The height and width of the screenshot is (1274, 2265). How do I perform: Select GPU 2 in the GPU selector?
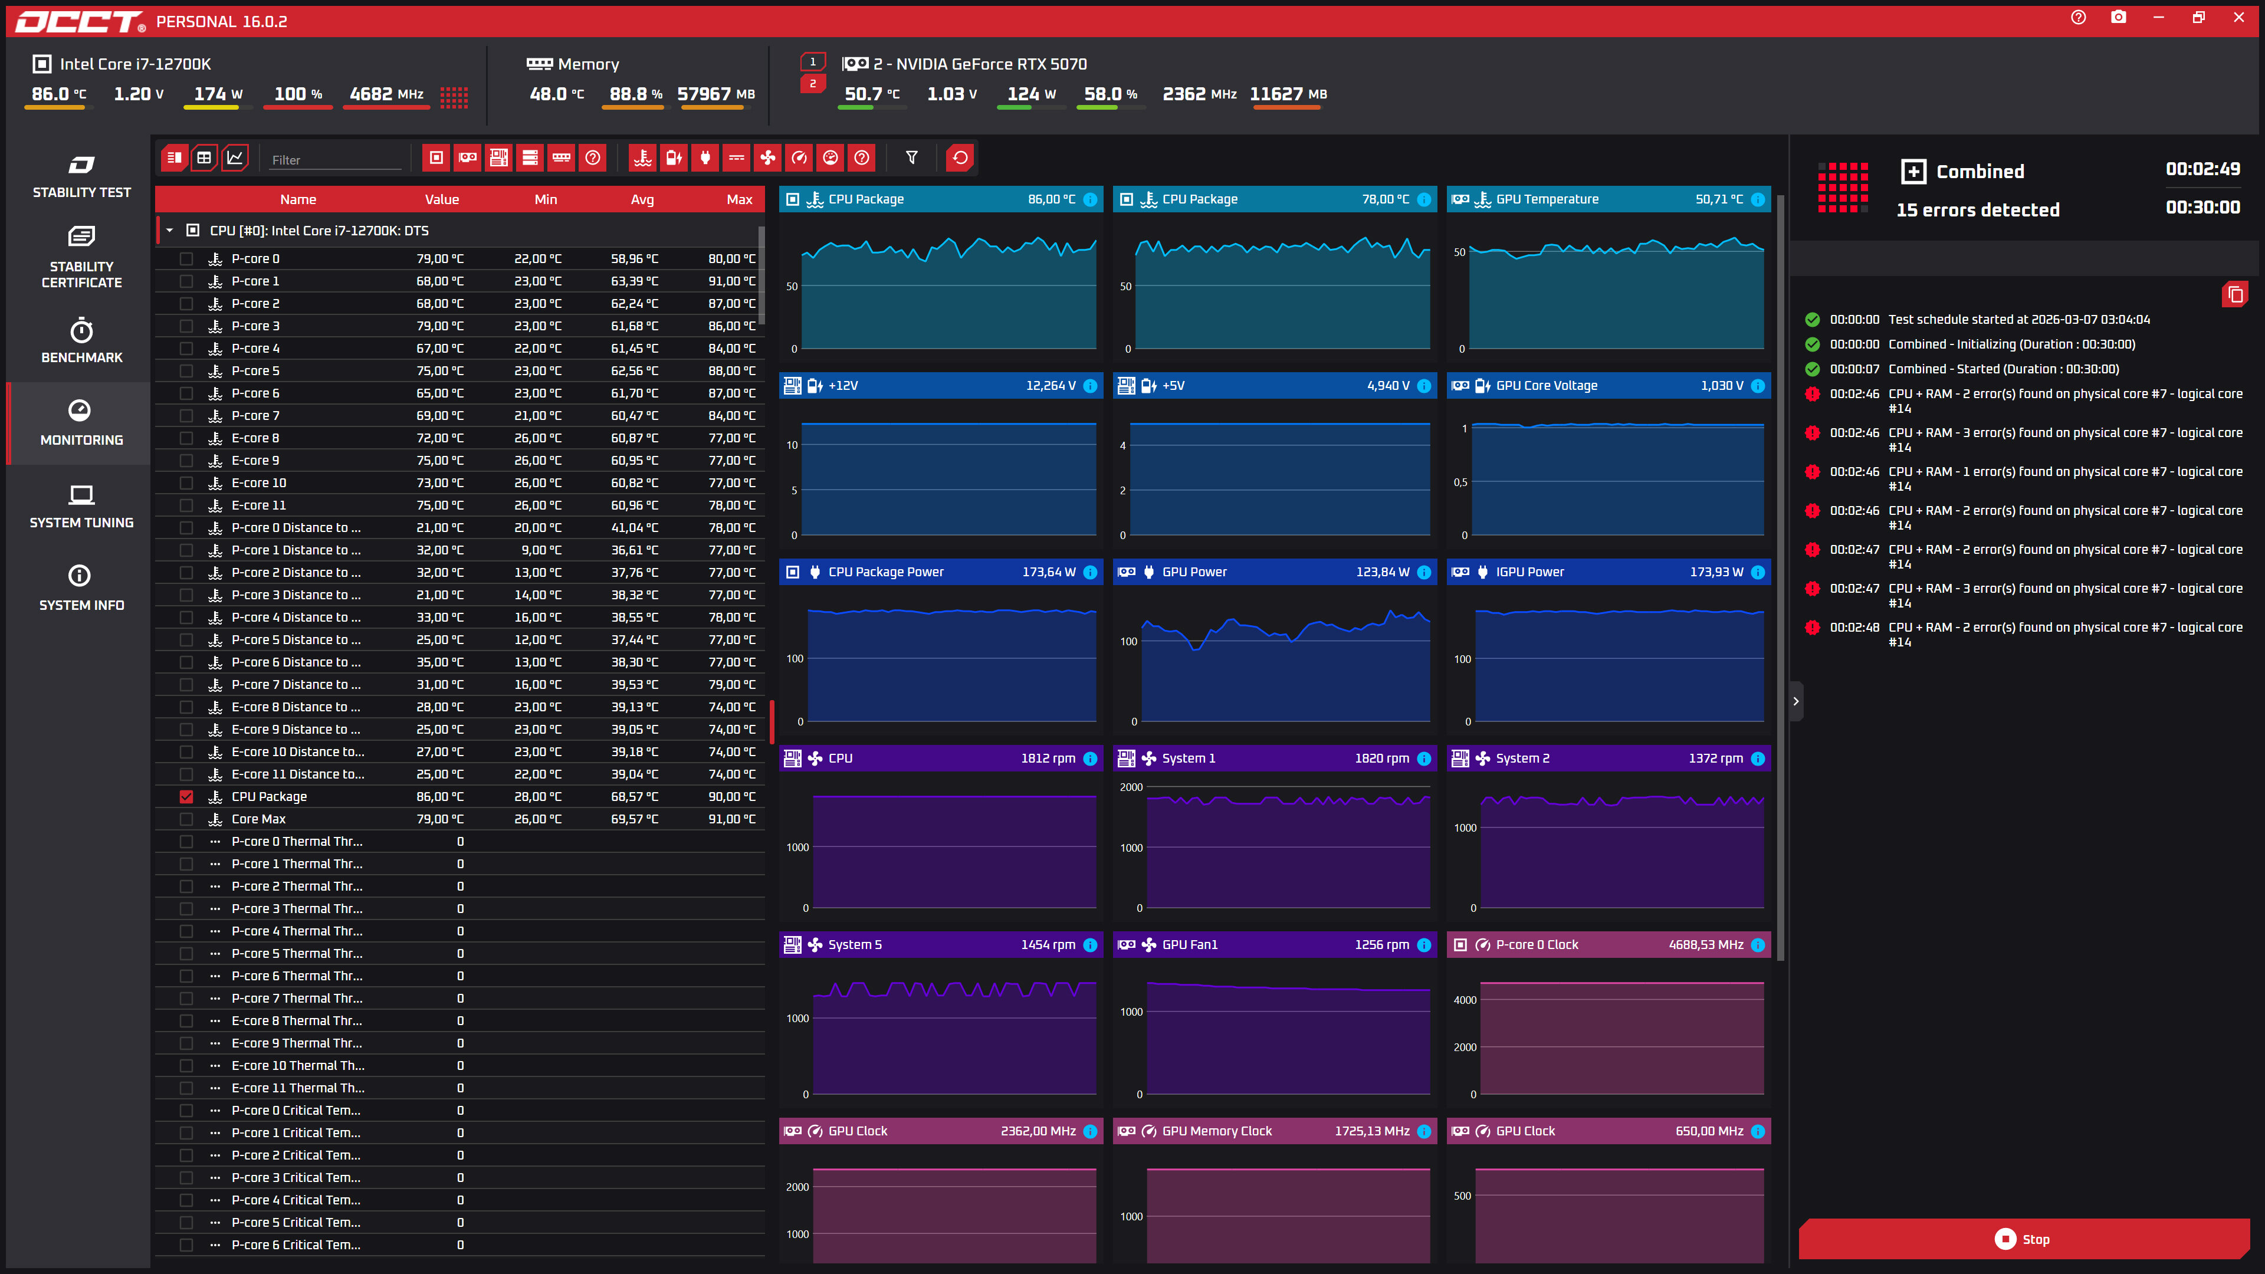pos(812,84)
